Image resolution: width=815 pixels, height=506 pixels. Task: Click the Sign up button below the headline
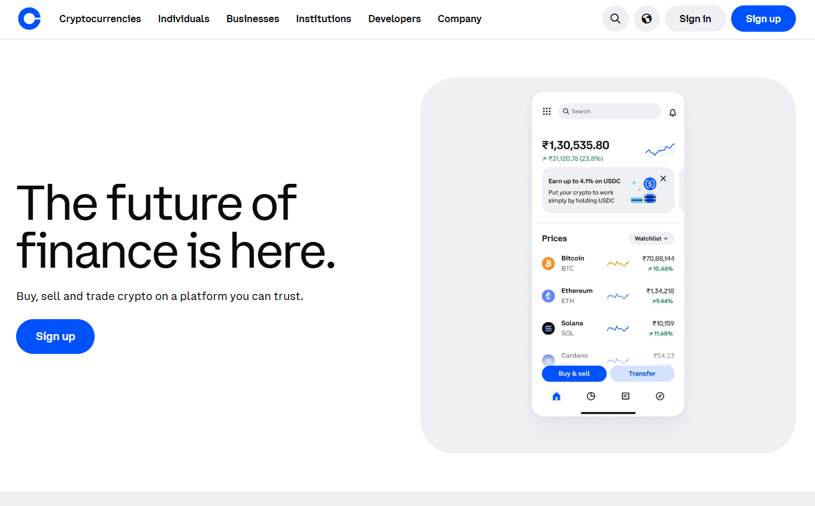coord(55,337)
